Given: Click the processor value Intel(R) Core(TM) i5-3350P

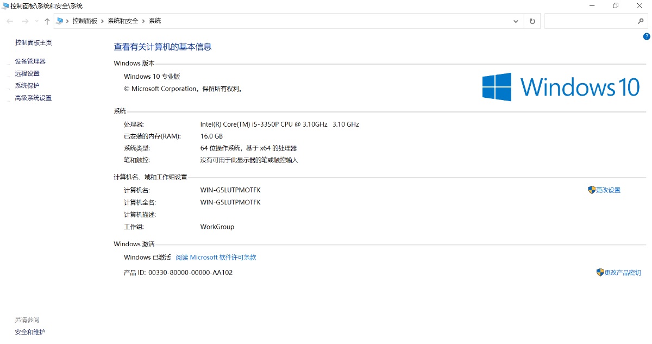Looking at the screenshot, I should coord(280,124).
